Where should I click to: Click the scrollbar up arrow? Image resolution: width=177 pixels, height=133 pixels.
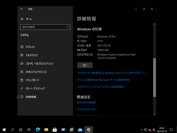[x=155, y=24]
